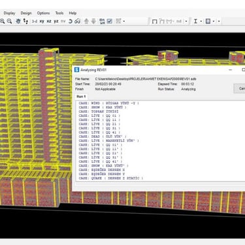Toggle the perspective glasses icon
Image resolution: width=245 pixels, height=245 pixels.
tap(77, 21)
